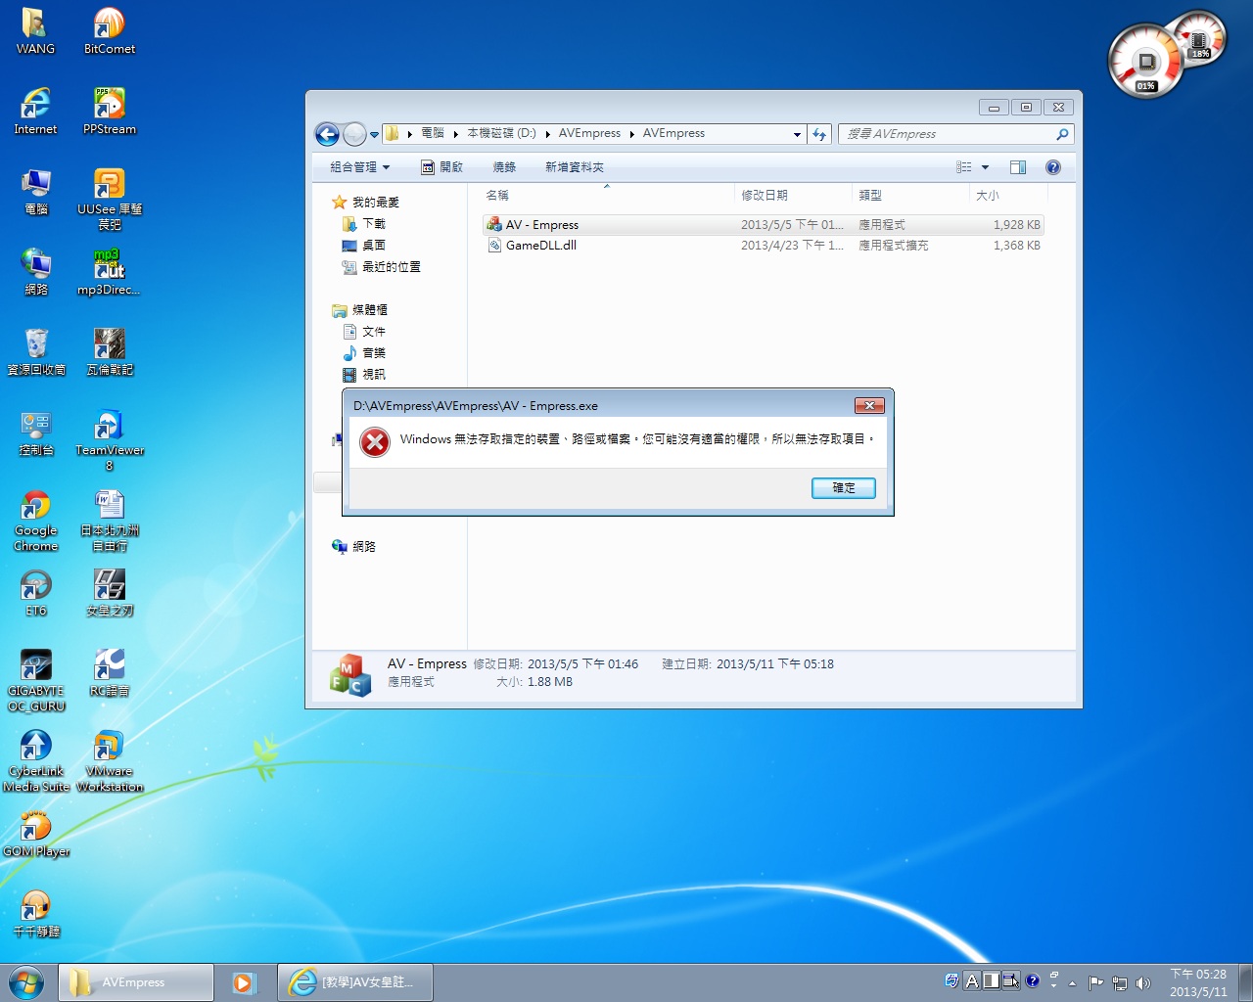Launch VMware Workstation shortcut
Screen dimensions: 1253x1002
point(109,761)
